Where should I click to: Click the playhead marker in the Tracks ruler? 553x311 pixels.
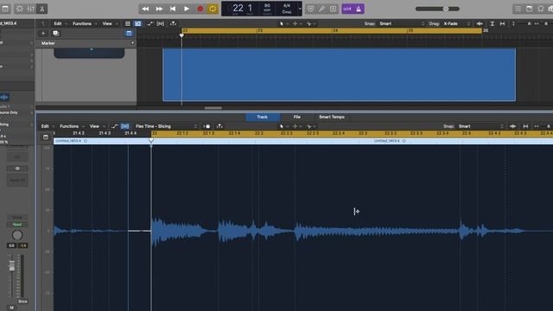point(181,35)
